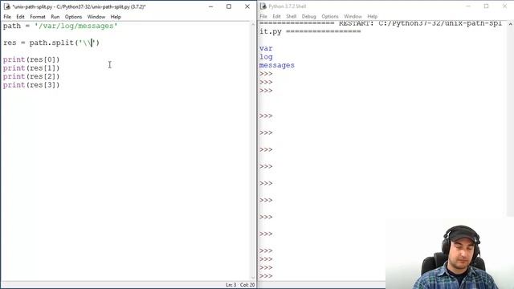Image resolution: width=514 pixels, height=289 pixels.
Task: Click the print(res[3]) line
Action: pyautogui.click(x=31, y=85)
